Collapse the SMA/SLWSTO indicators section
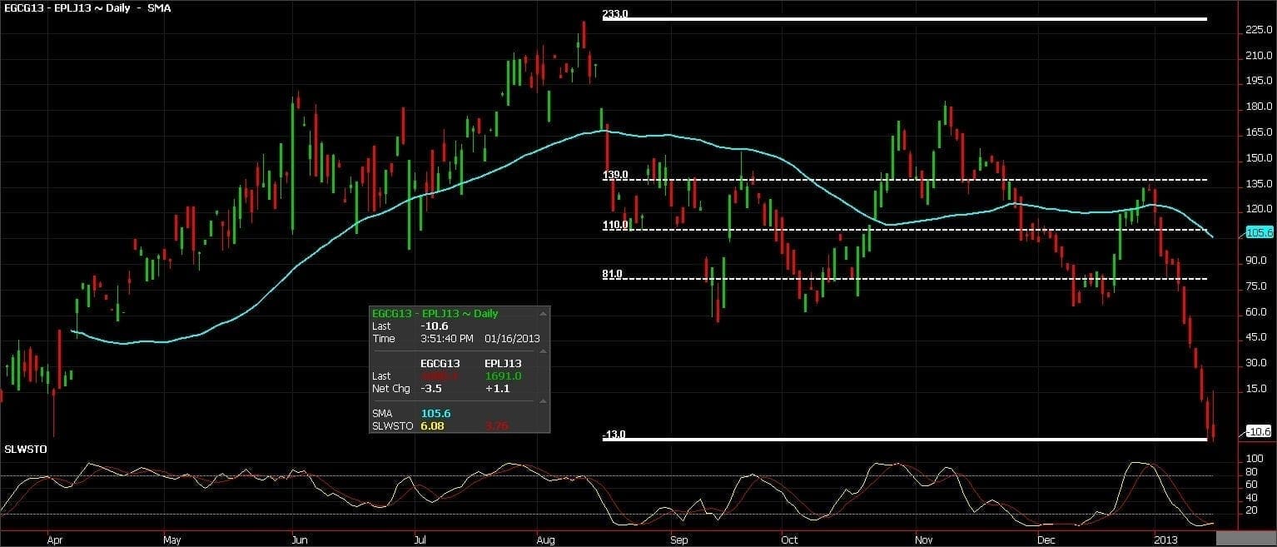This screenshot has width=1277, height=547. (x=543, y=401)
